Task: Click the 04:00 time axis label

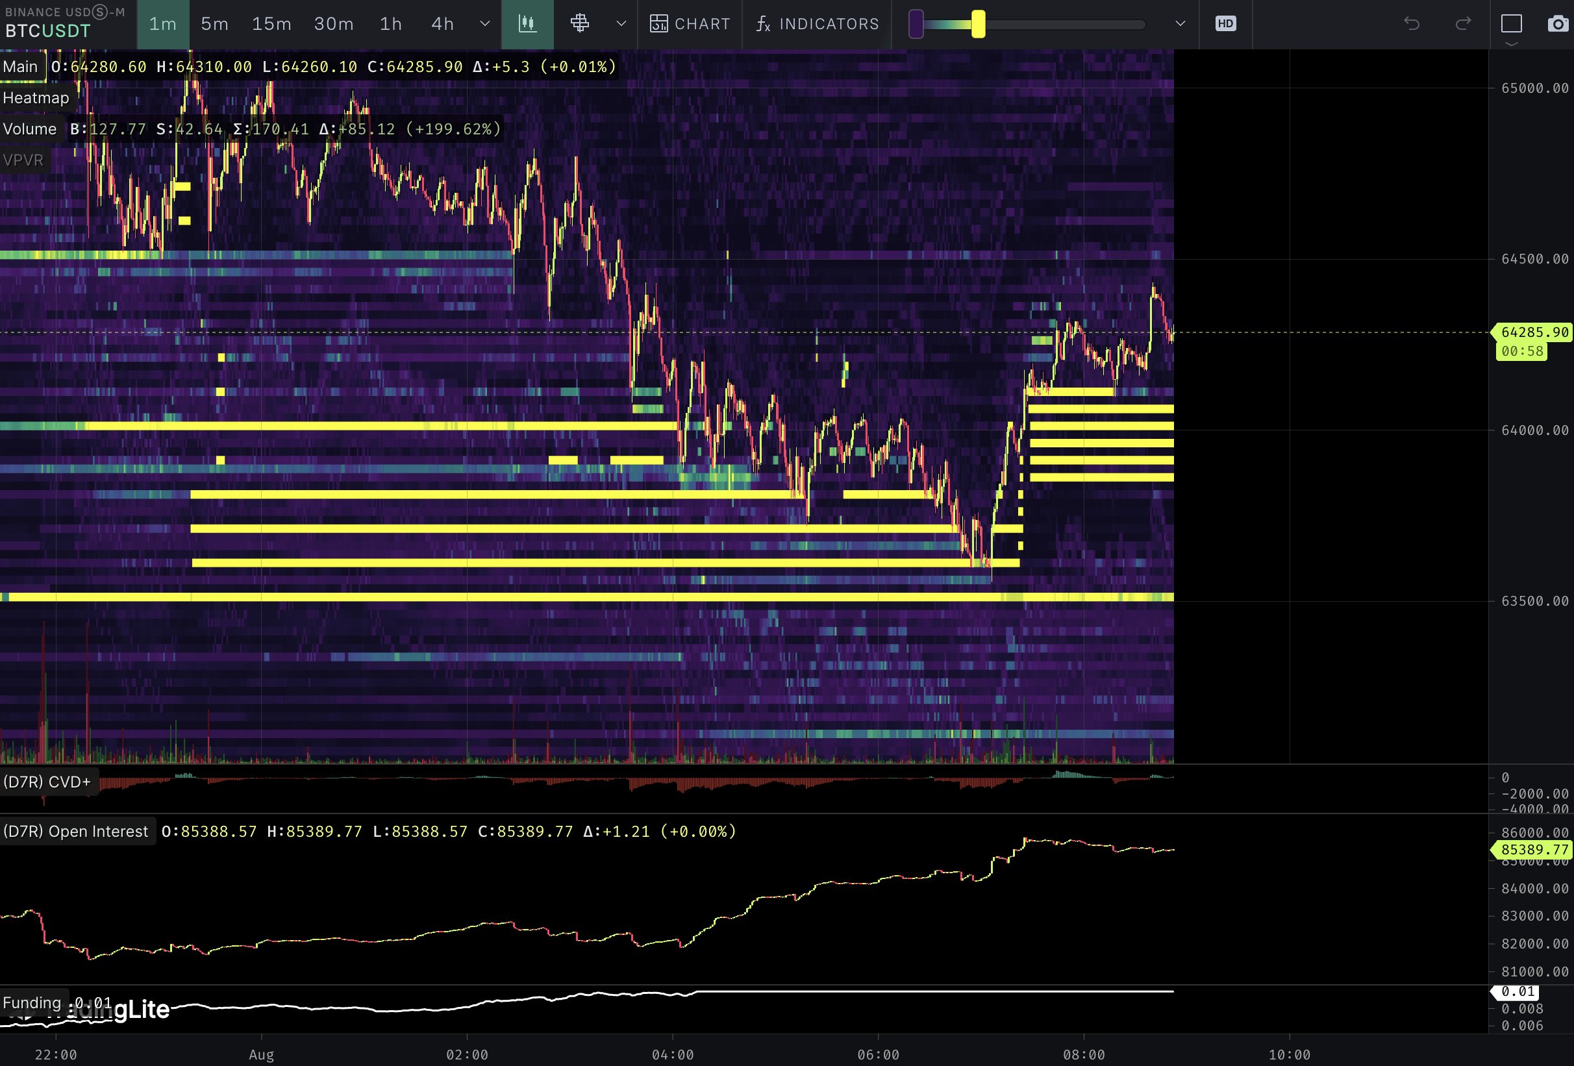Action: pos(673,1054)
